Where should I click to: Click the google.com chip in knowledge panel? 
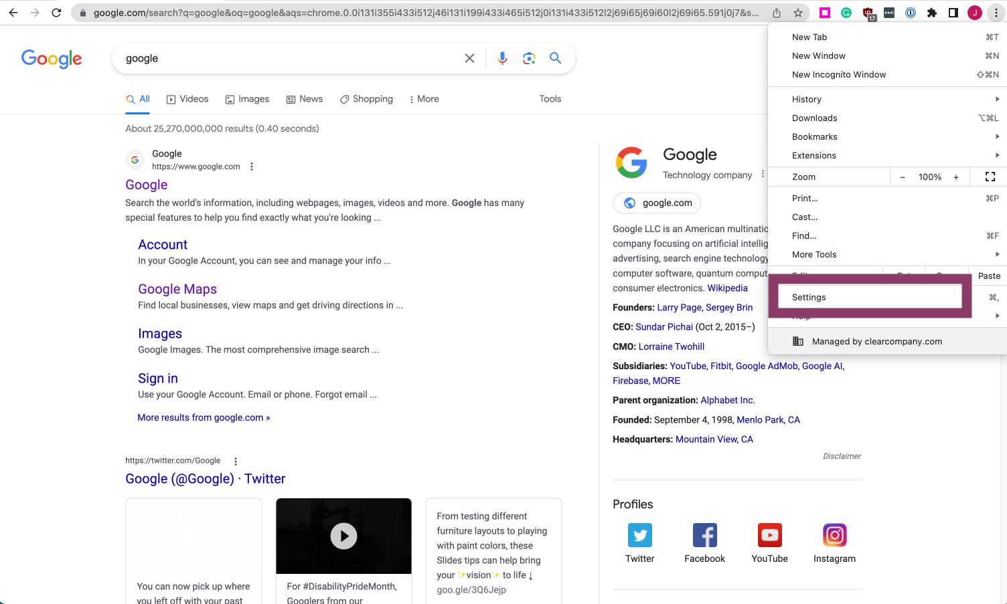(x=657, y=203)
